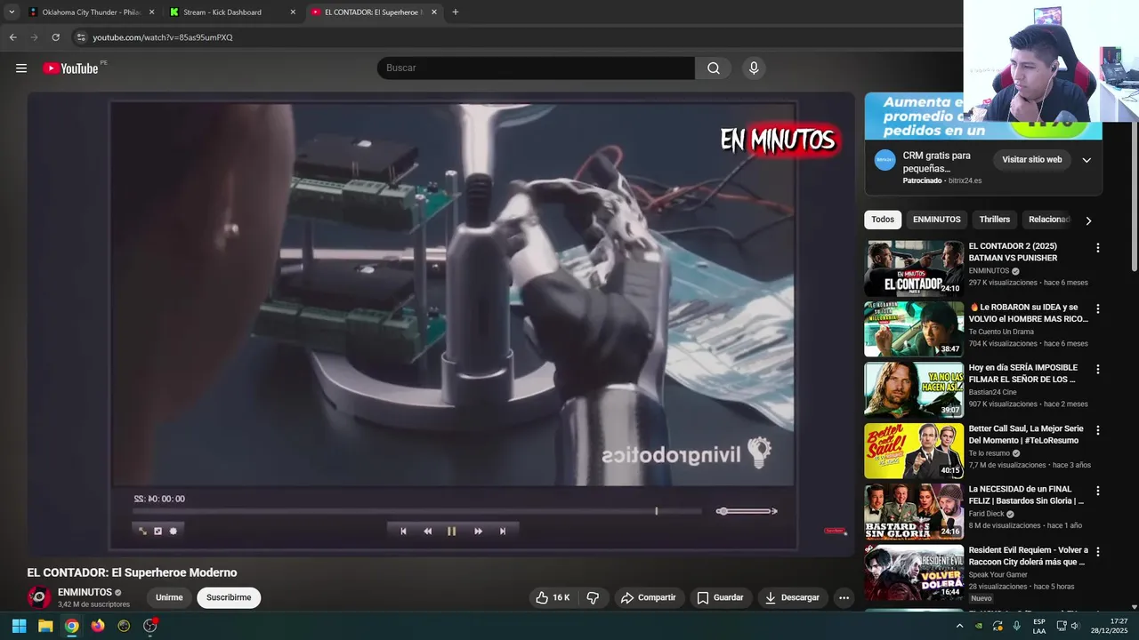Open options for Le ROBARON su IDEA video
1139x640 pixels.
click(x=1097, y=308)
